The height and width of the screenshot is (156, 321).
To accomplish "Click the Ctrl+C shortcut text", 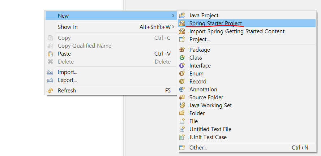I will (x=162, y=38).
